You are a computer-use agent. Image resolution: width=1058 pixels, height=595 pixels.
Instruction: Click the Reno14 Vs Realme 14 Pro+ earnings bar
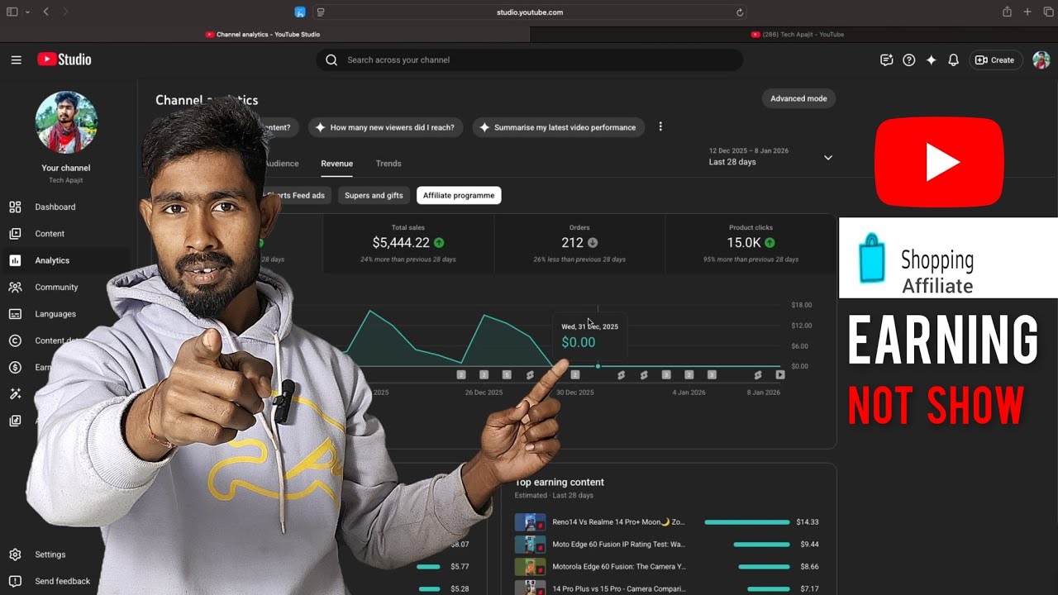[747, 522]
